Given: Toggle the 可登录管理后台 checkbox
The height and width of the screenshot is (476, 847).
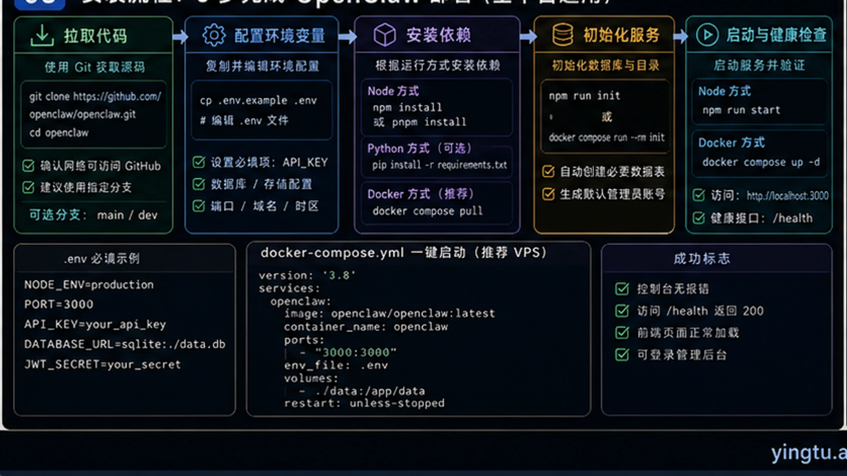Looking at the screenshot, I should [622, 355].
